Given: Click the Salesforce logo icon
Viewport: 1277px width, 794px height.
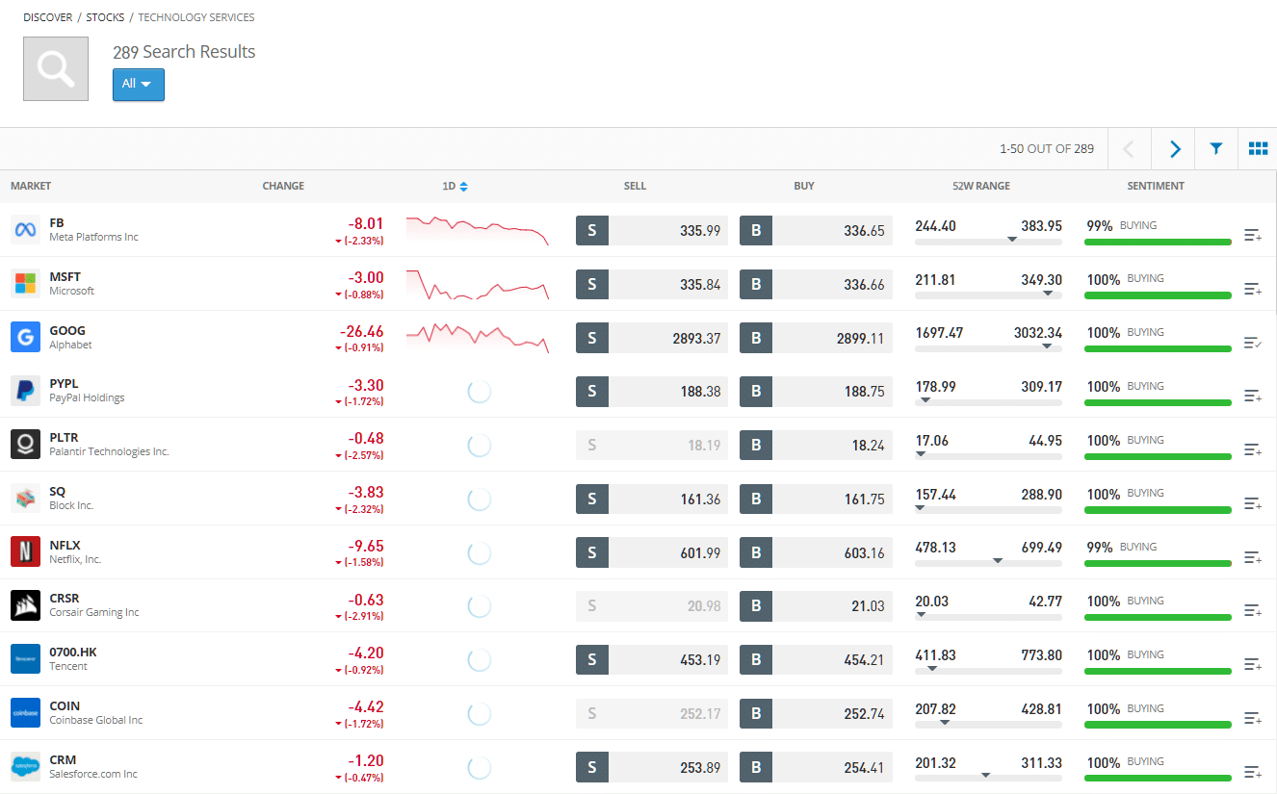Looking at the screenshot, I should tap(25, 767).
